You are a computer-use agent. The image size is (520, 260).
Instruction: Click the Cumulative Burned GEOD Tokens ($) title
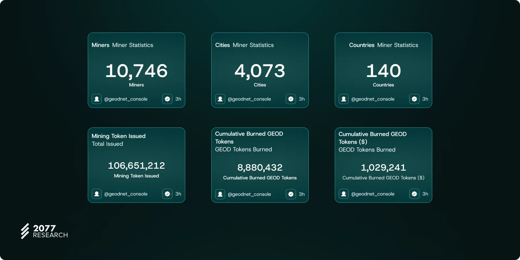pos(372,138)
